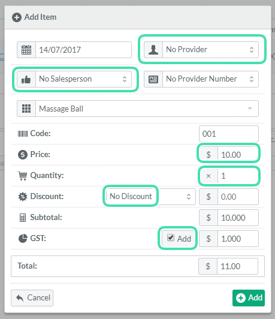Click the grid icon beside Massage Ball
This screenshot has width=275, height=319.
[26, 109]
